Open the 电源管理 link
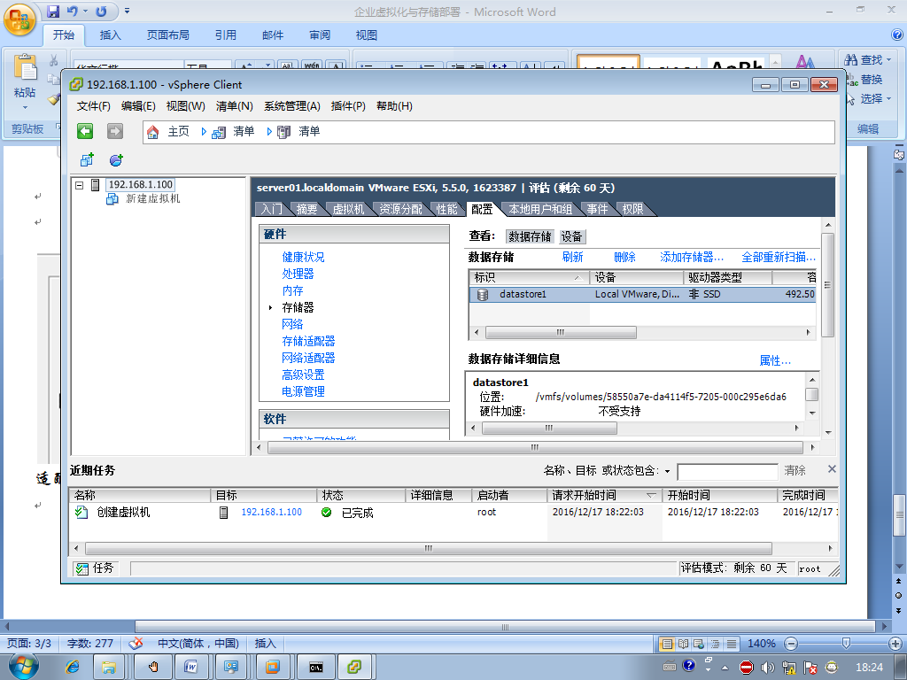 (x=303, y=390)
